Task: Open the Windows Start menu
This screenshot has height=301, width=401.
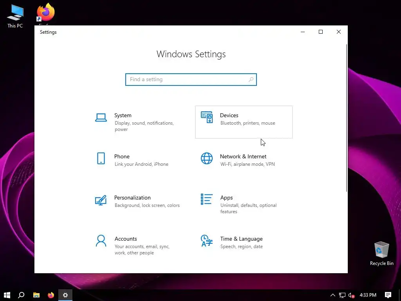Action: pyautogui.click(x=7, y=295)
